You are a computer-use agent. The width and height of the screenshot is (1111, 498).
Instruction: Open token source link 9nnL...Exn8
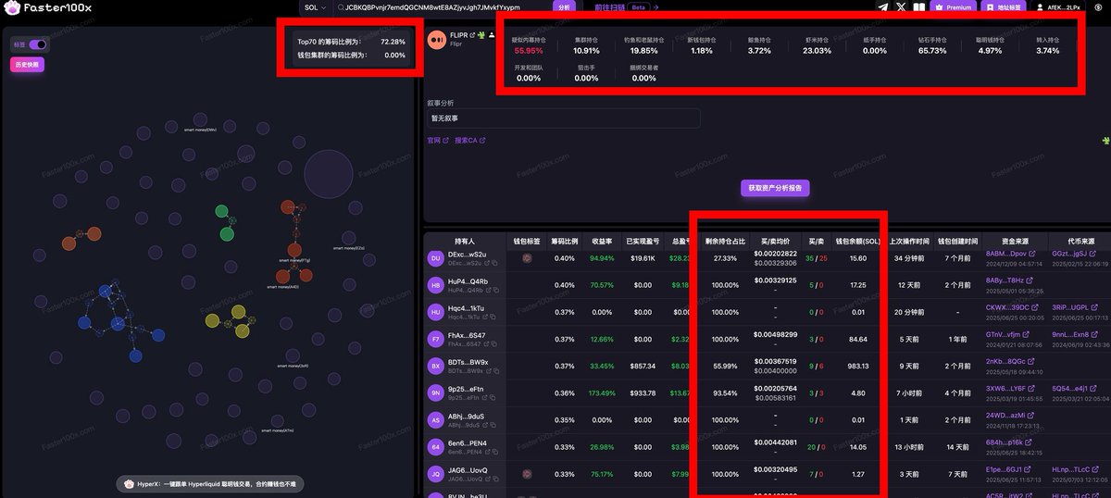click(1075, 334)
